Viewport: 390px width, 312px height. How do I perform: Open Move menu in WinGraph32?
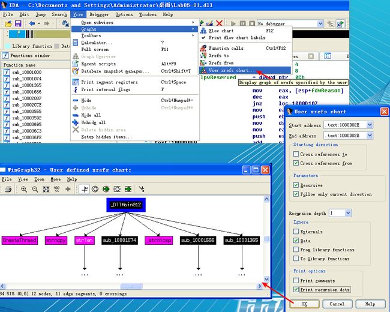(x=55, y=179)
